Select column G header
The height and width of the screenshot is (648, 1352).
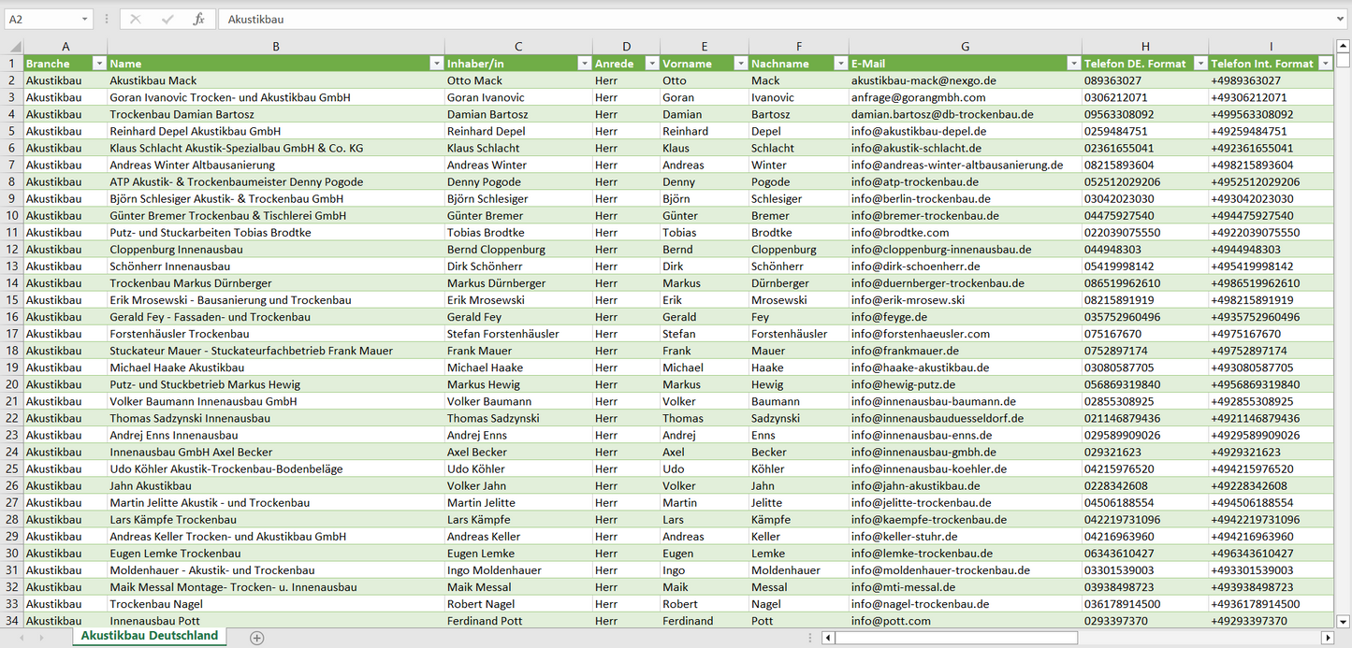965,46
